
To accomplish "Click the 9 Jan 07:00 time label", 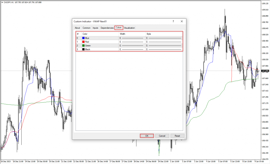I will click(259, 161).
